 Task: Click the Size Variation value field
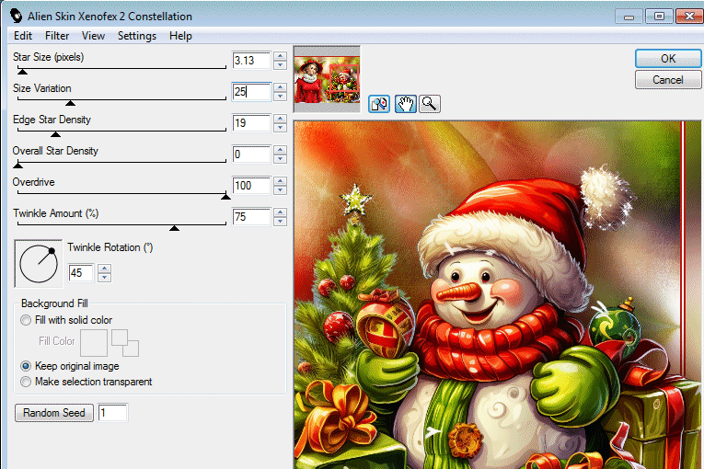(251, 92)
